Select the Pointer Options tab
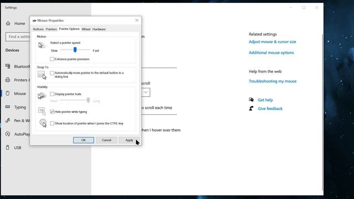354x199 pixels. tap(69, 29)
